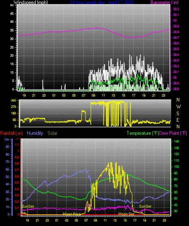Click hour '13' on the windspeed graph axis
Screen dimensions: 189x226
pos(113,95)
